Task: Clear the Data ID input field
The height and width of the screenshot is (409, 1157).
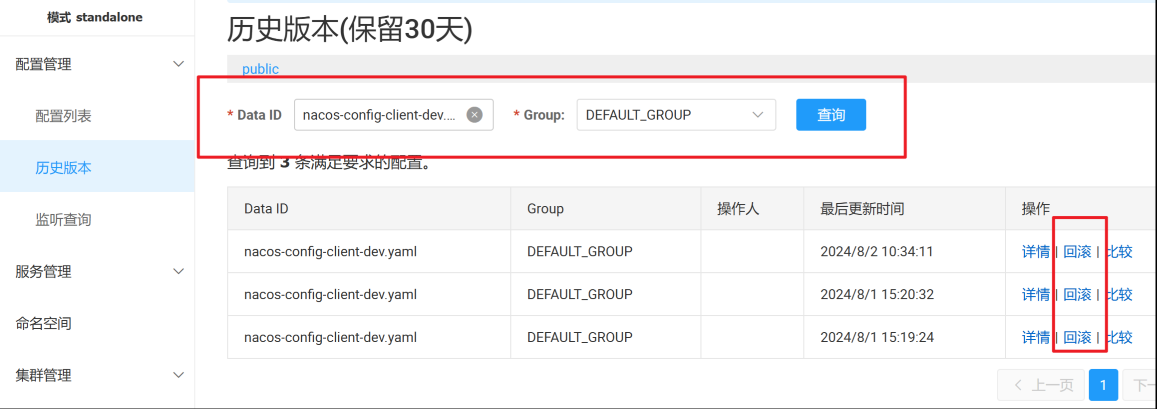Action: coord(474,115)
